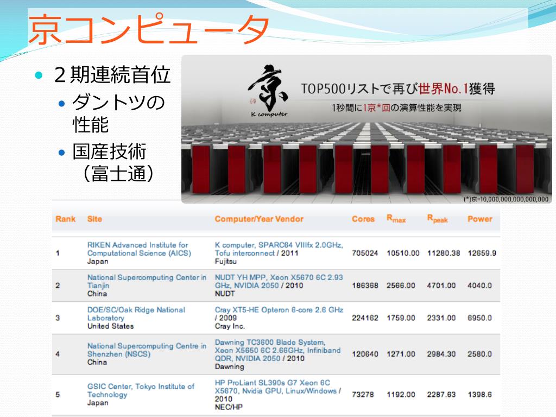
Task: Click the power value 12659.9
Action: click(482, 253)
